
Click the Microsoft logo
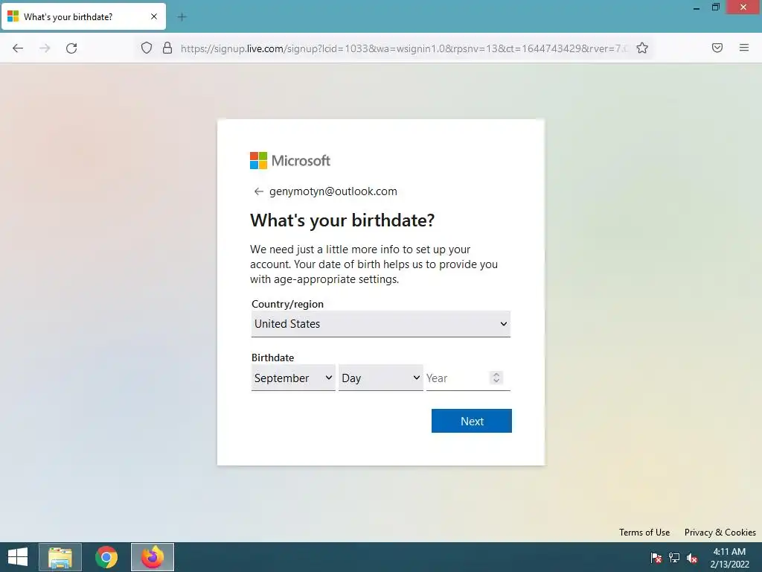tap(290, 161)
